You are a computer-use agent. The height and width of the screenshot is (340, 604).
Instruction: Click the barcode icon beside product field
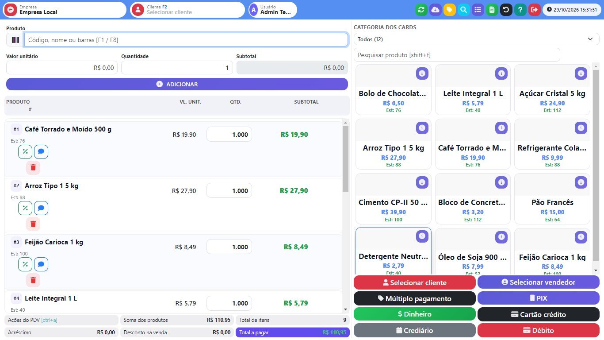pos(15,40)
